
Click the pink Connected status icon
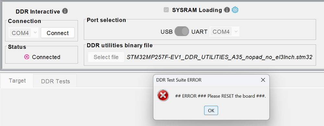[27, 57]
